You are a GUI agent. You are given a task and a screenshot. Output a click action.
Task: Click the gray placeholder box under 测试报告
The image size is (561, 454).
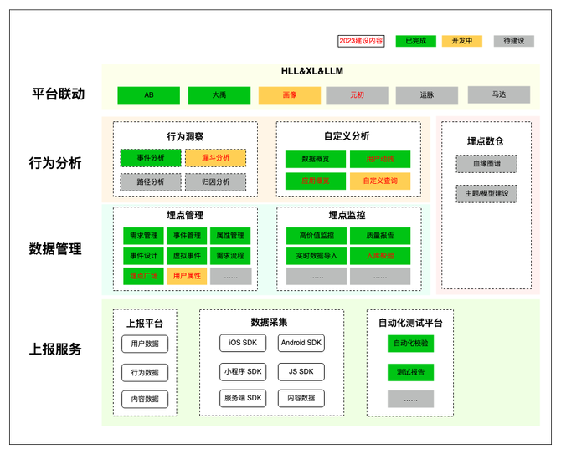tap(411, 399)
